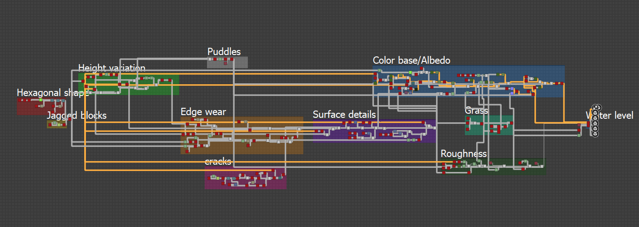The width and height of the screenshot is (639, 227).
Task: Select the bright green node in Hexagonal shape frame
Action: (x=40, y=100)
